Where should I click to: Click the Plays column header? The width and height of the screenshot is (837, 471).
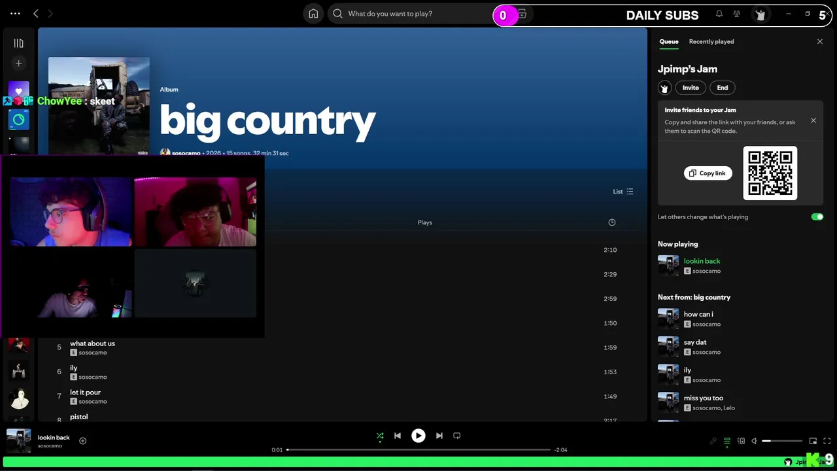coord(425,222)
